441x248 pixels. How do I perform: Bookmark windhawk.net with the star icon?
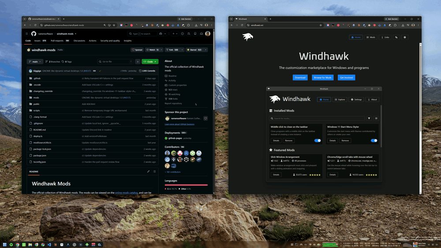[x=321, y=25]
